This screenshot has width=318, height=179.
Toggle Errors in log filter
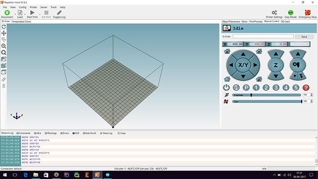(65, 133)
